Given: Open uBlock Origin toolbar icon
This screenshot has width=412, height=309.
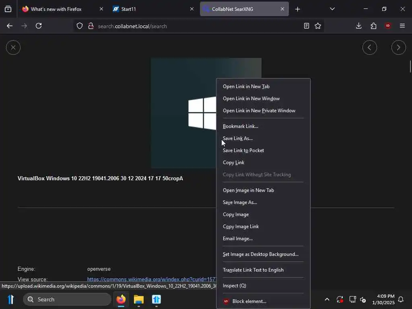Looking at the screenshot, I should coord(388,26).
